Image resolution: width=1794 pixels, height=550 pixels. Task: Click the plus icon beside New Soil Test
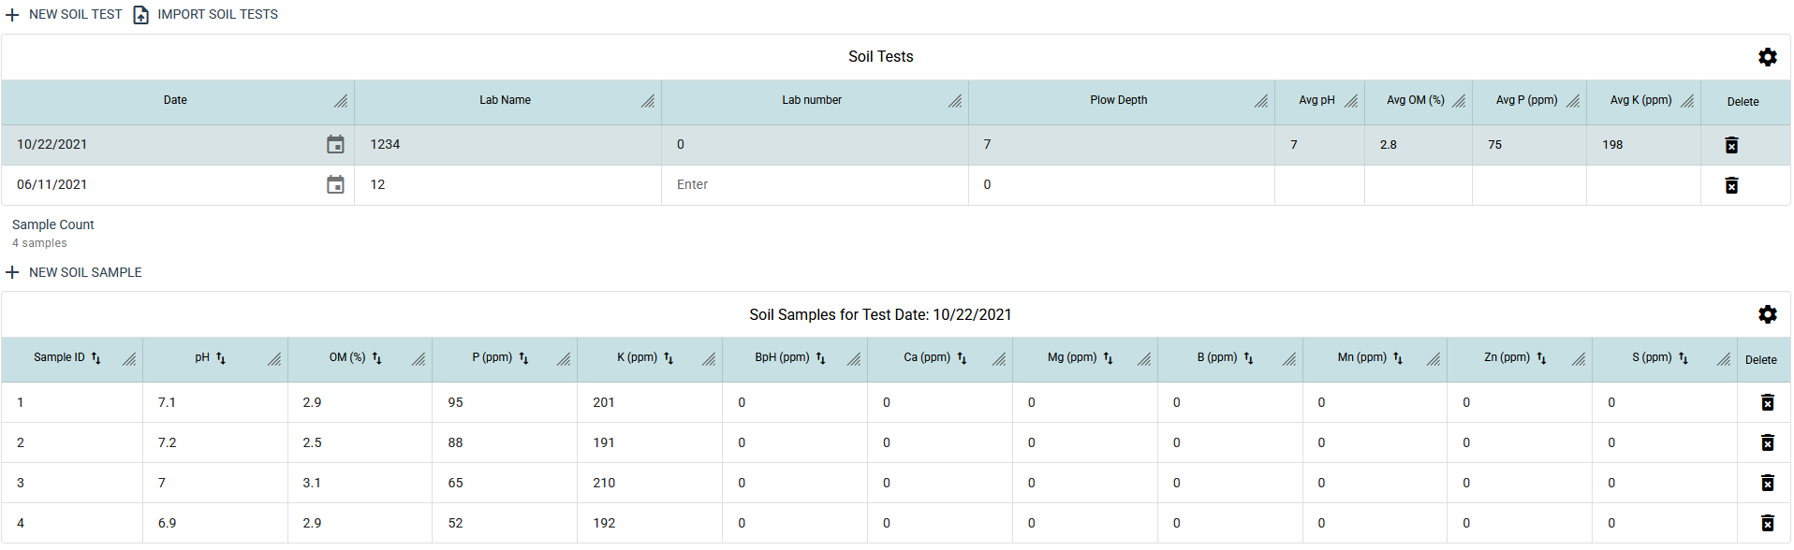[x=12, y=15]
